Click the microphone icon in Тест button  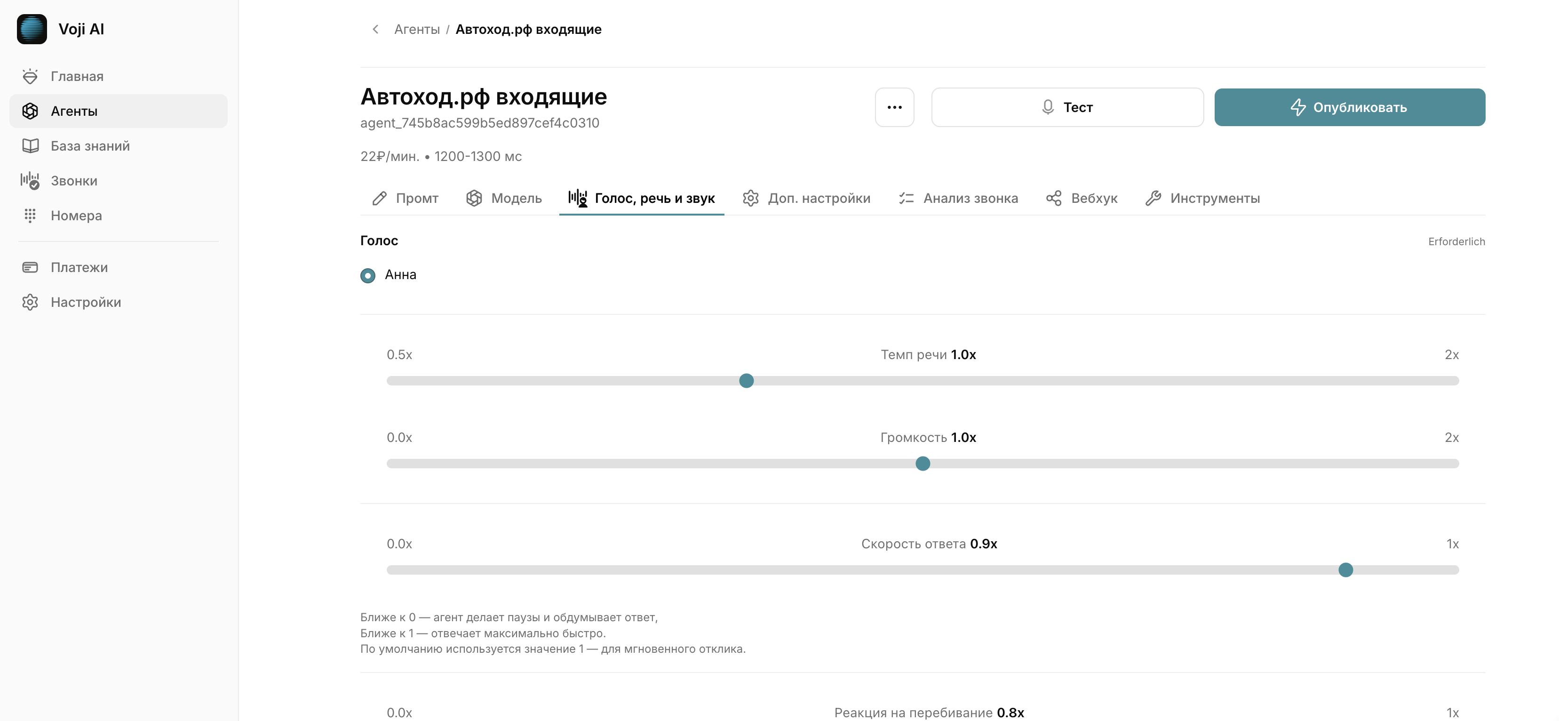1048,107
